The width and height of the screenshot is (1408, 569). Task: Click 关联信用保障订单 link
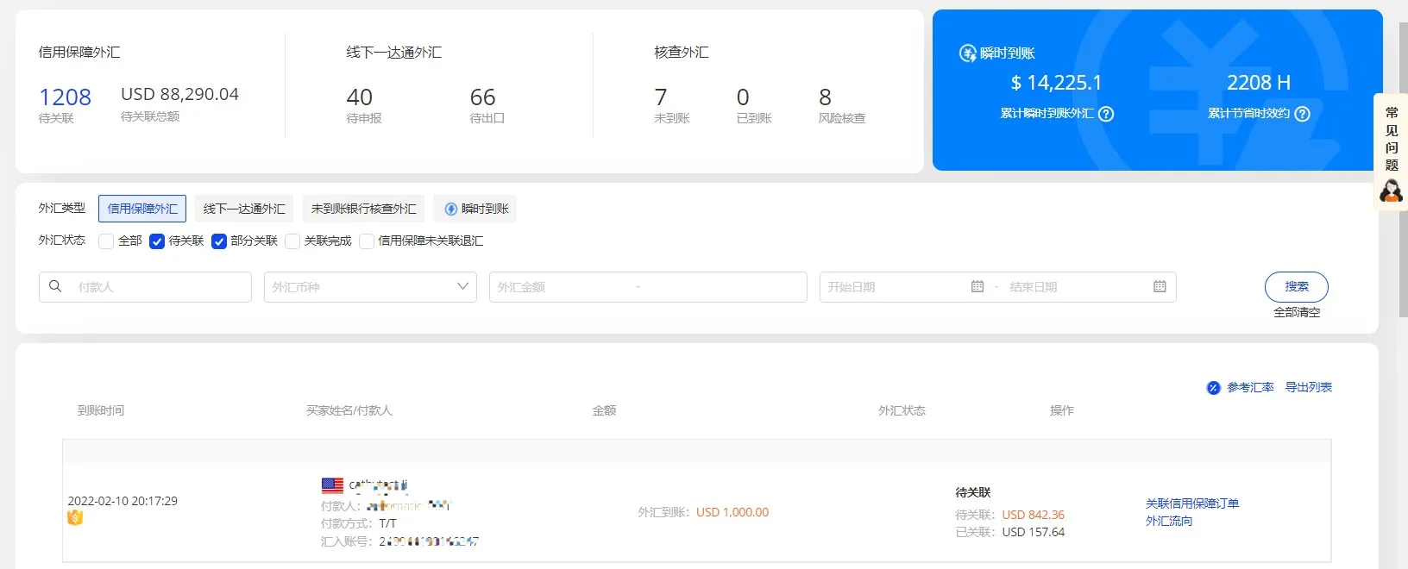point(1192,503)
